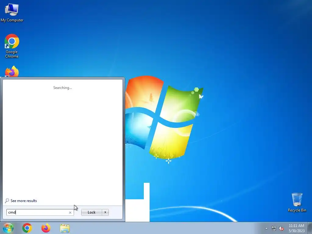The image size is (312, 234).
Task: Open the network status tray icon
Action: [274, 228]
